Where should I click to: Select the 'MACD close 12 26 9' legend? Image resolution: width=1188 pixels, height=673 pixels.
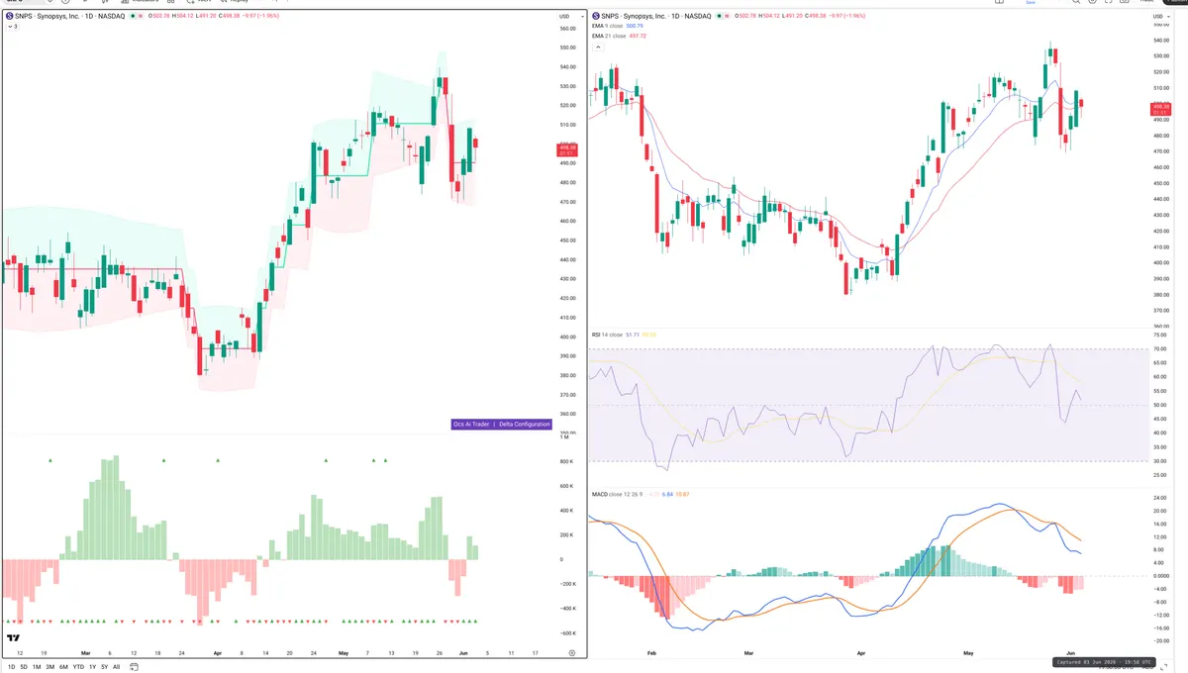pyautogui.click(x=619, y=493)
